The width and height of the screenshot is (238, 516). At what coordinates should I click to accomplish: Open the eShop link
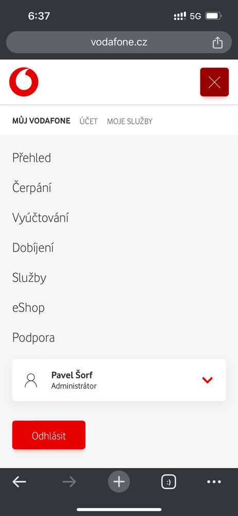(28, 308)
